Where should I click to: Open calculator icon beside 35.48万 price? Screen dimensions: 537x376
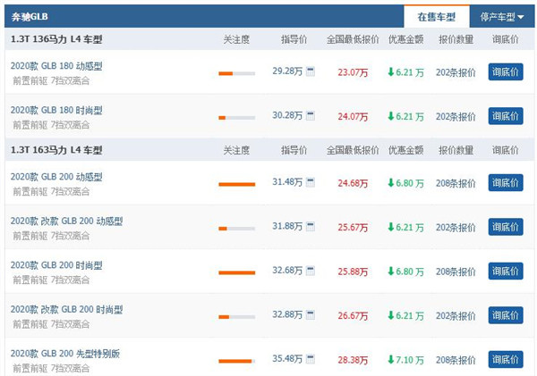311,359
